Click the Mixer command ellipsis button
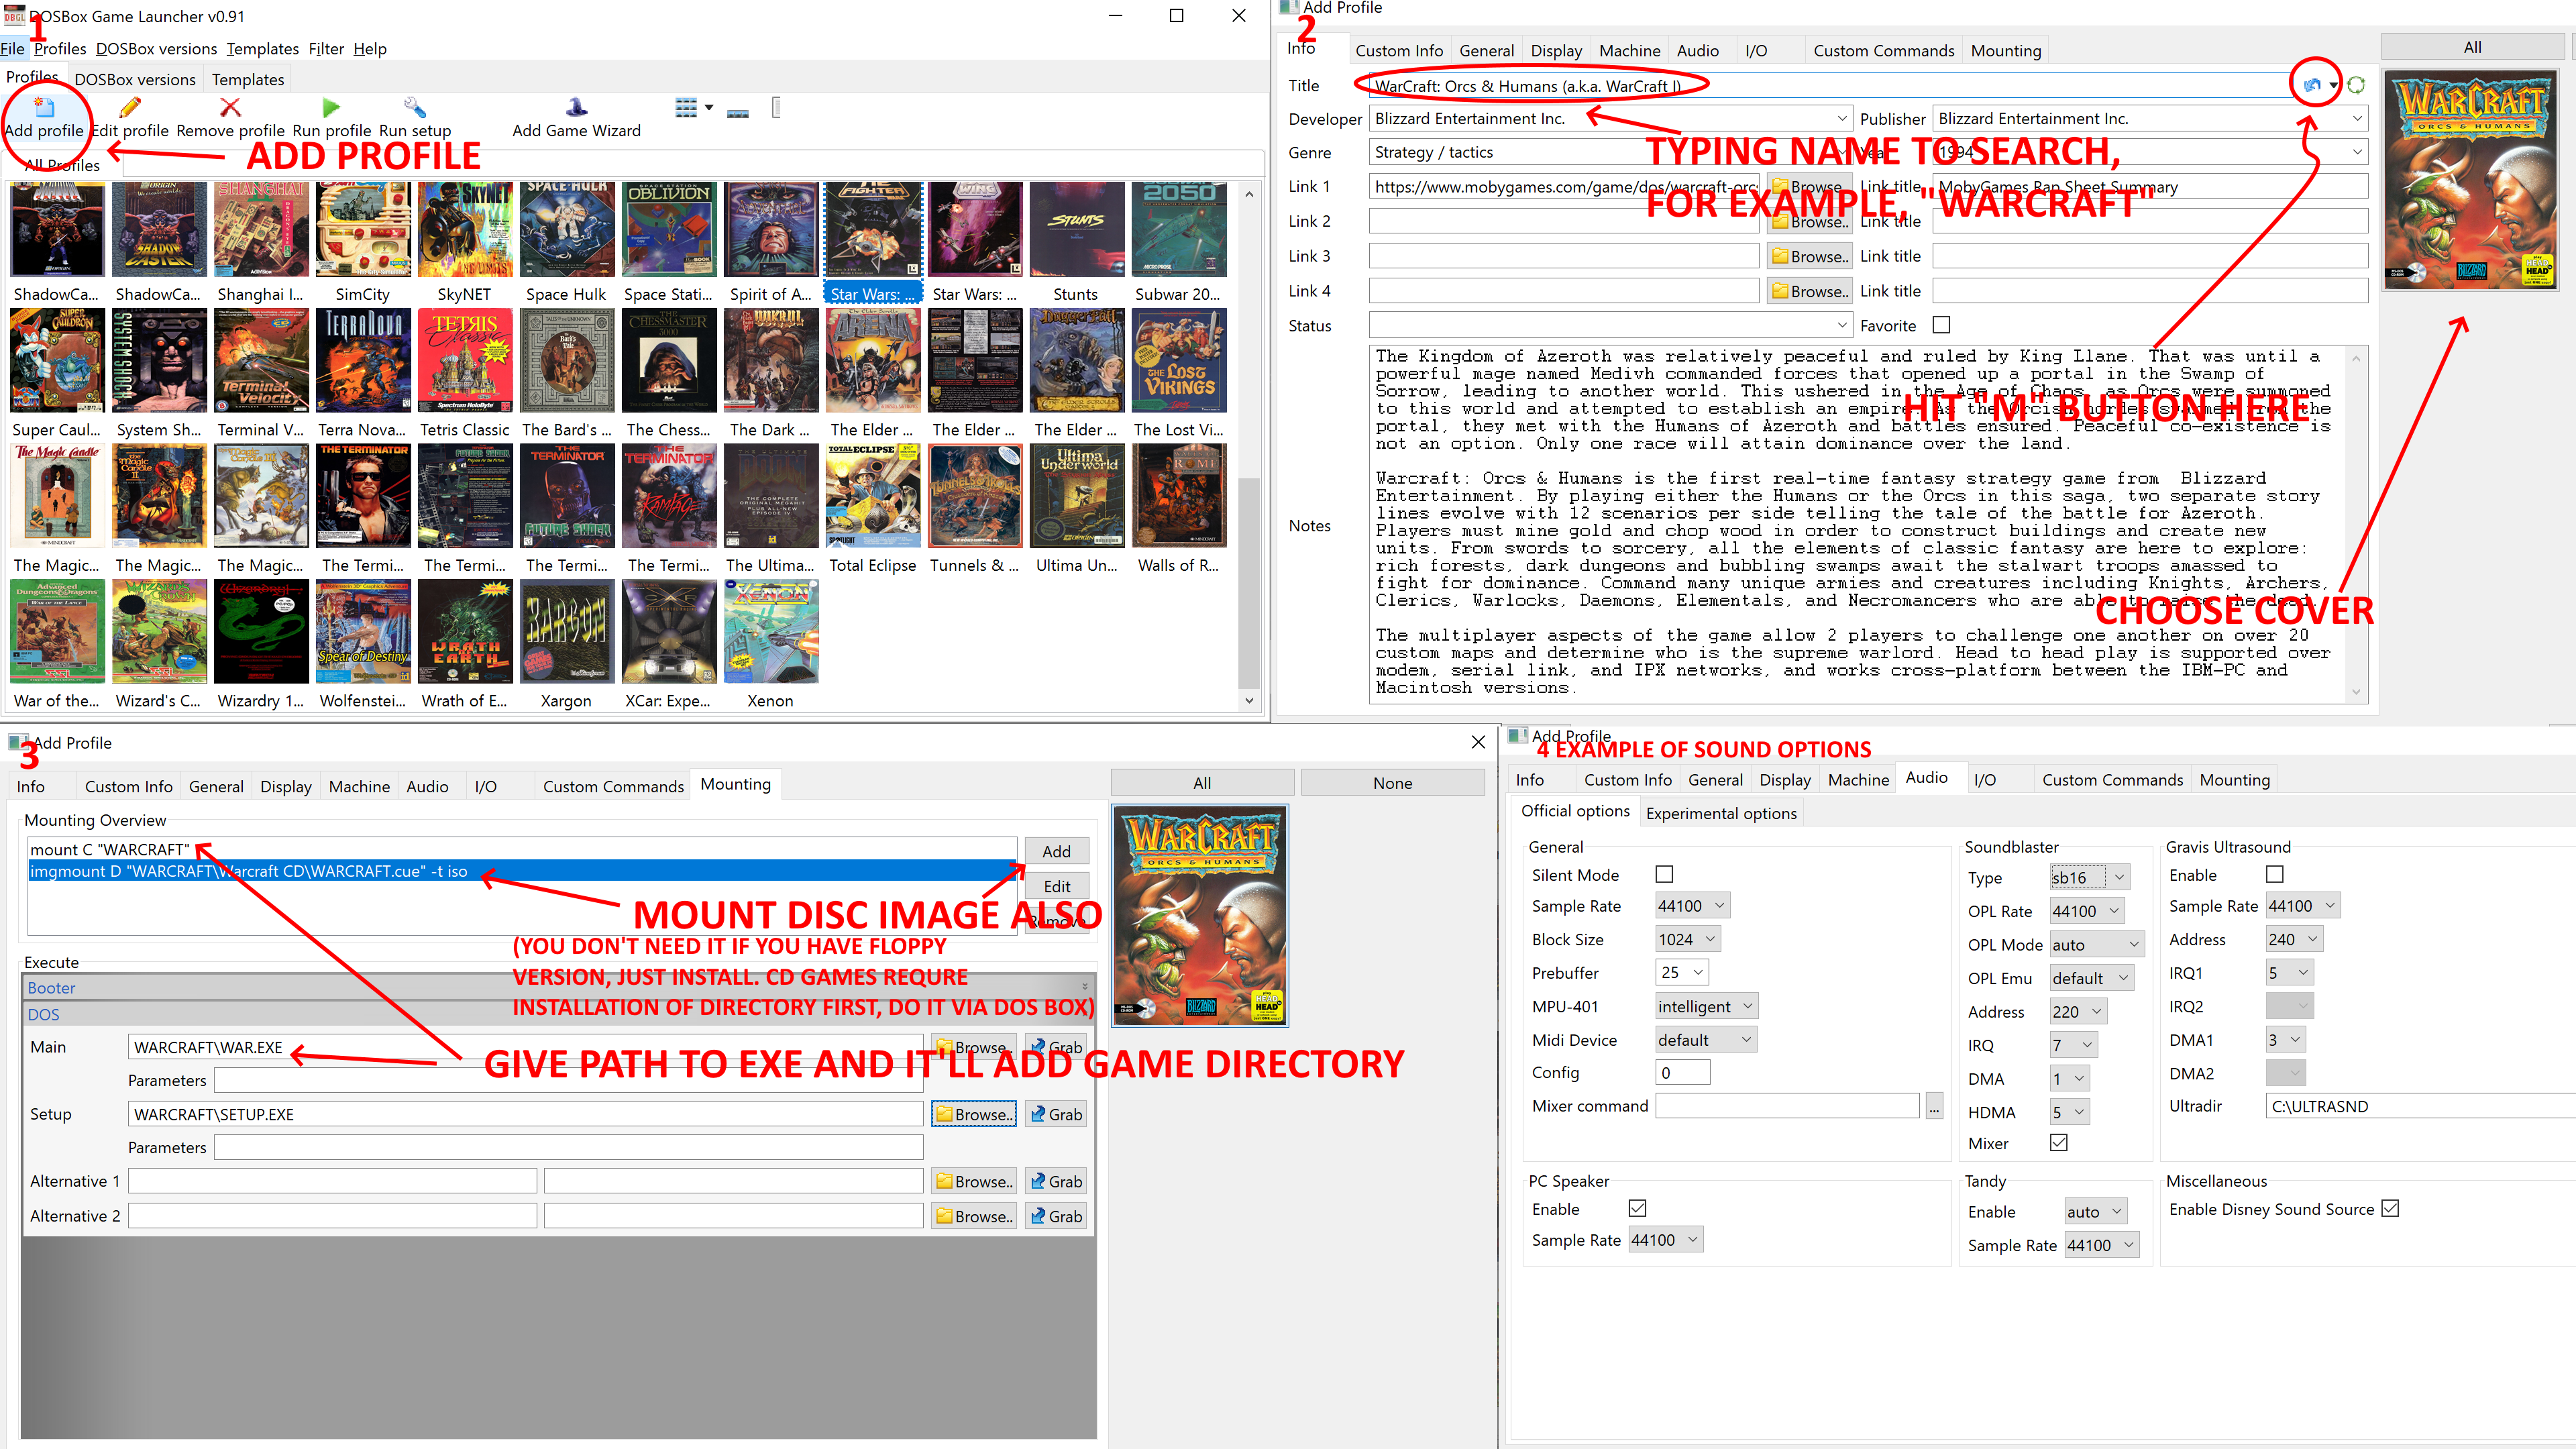The image size is (2576, 1449). tap(1934, 1106)
